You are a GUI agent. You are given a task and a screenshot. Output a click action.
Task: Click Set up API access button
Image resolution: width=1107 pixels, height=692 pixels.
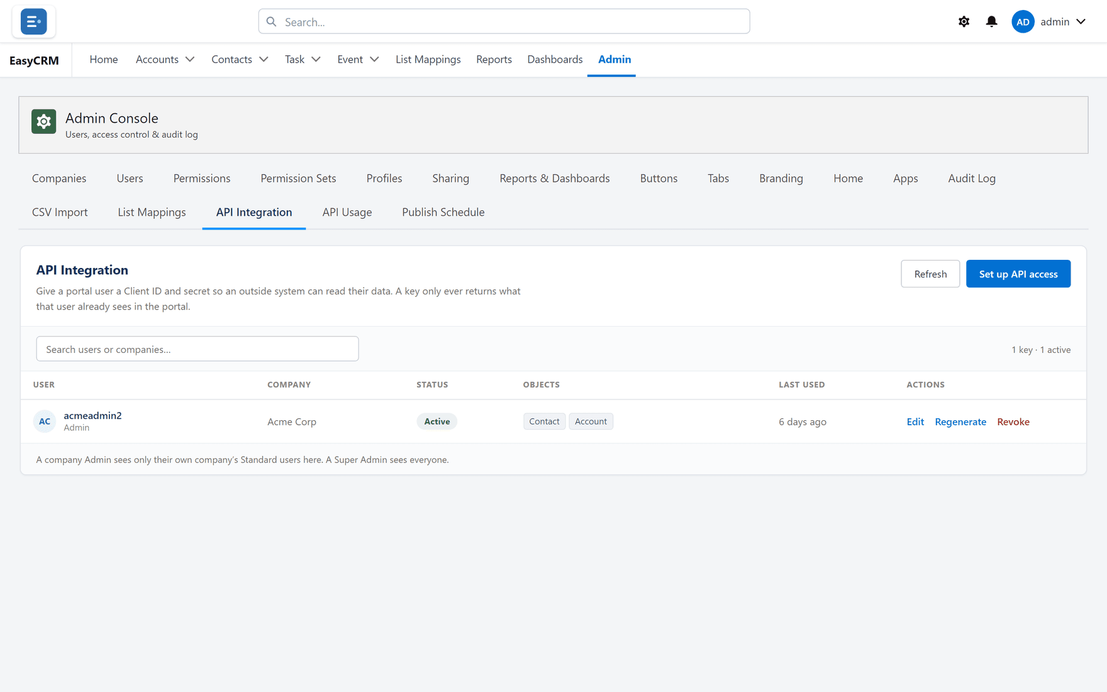1018,274
